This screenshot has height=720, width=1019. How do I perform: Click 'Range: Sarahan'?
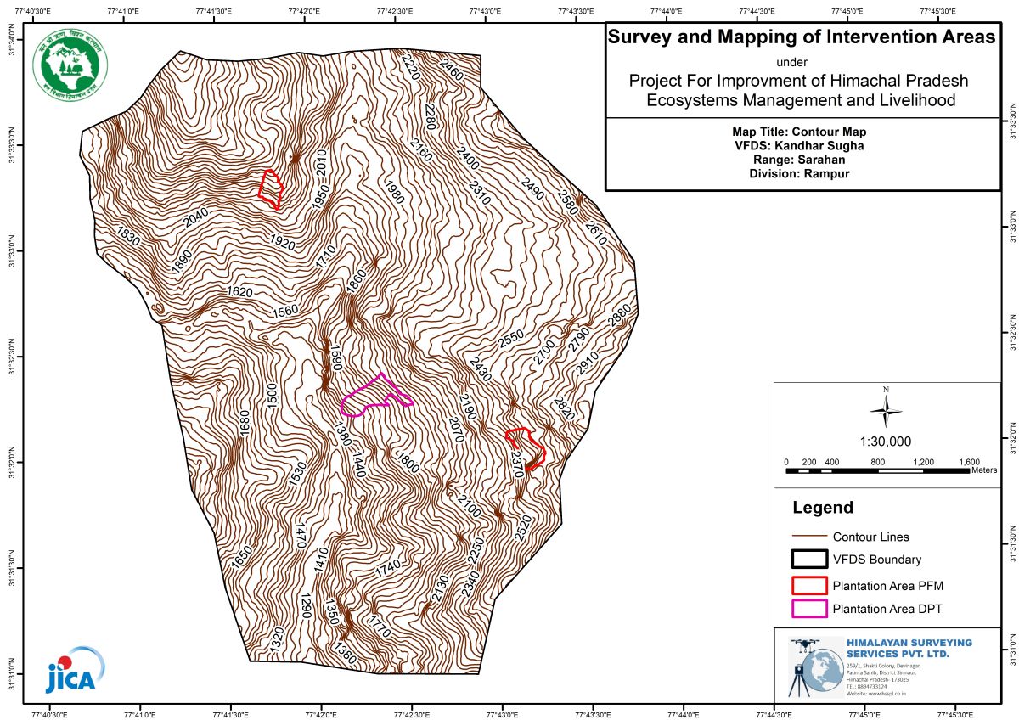pyautogui.click(x=799, y=160)
